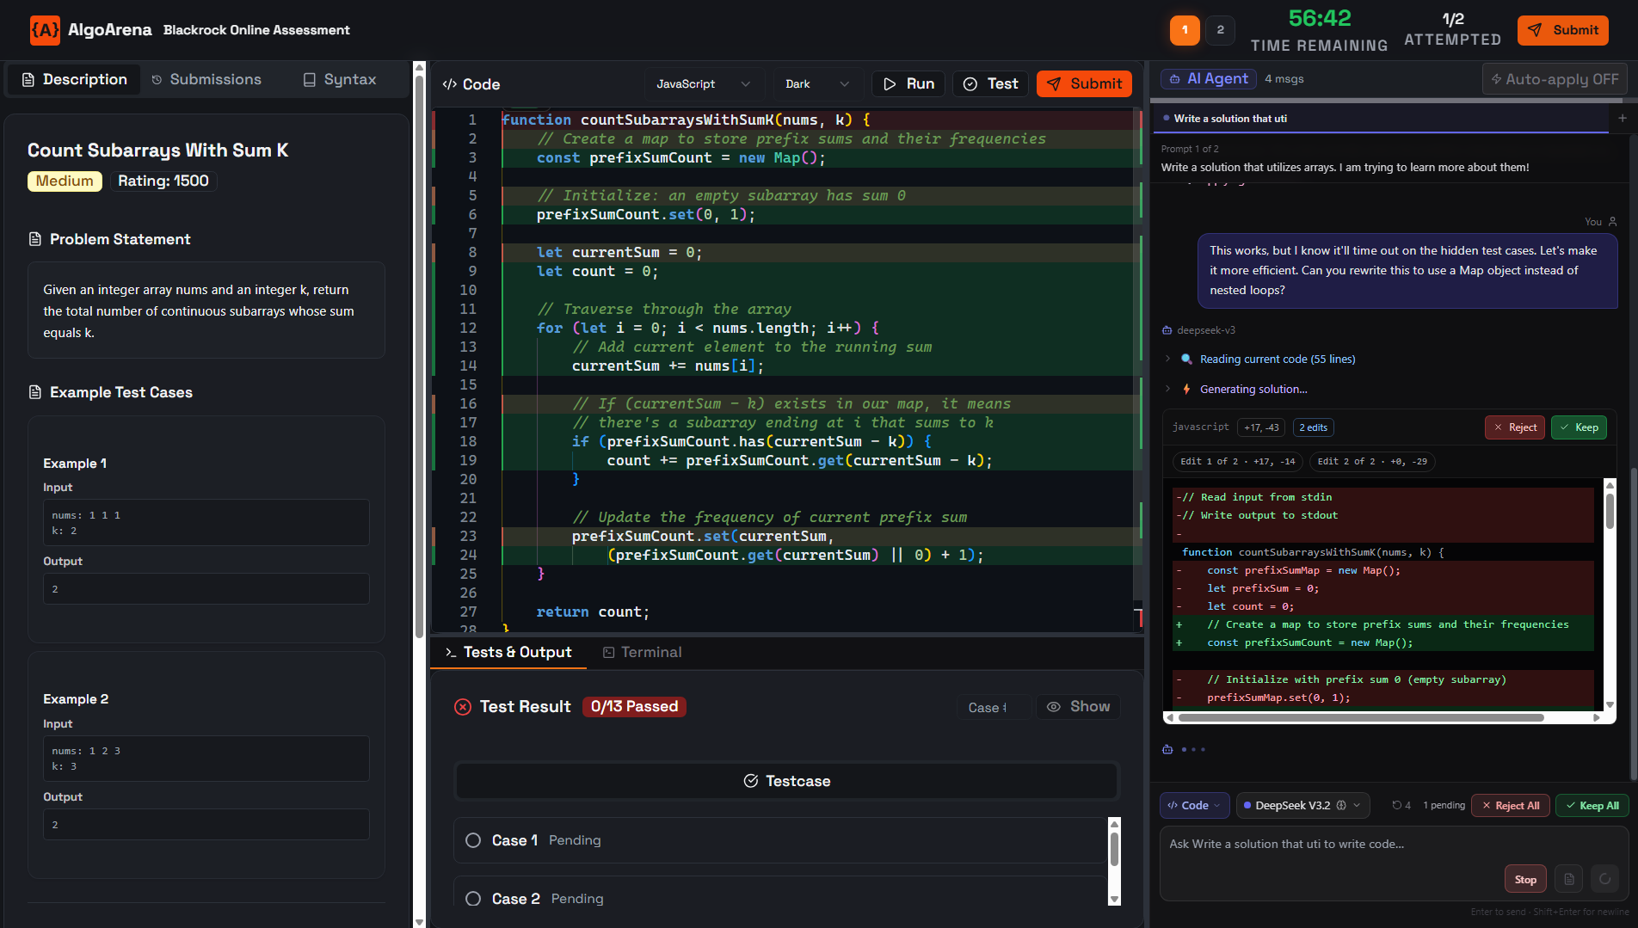Select the Run play icon
This screenshot has width=1638, height=928.
pos(890,83)
